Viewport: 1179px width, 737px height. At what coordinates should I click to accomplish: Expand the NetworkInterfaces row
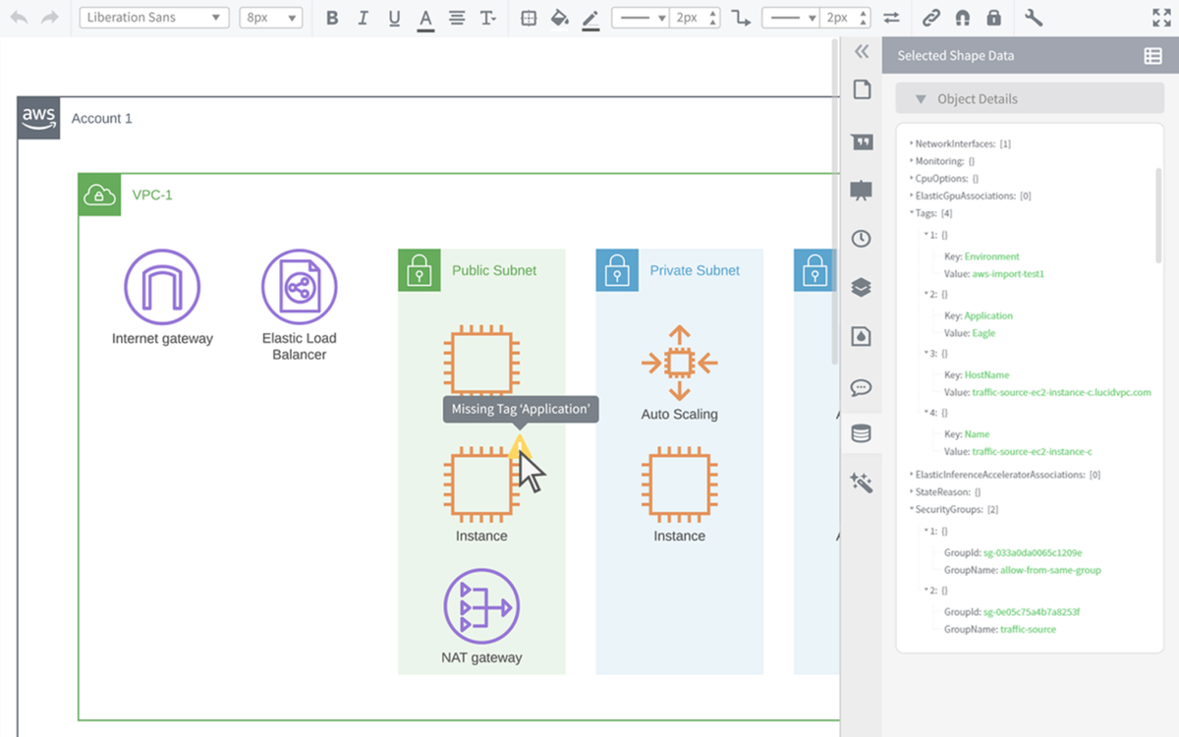click(x=911, y=143)
